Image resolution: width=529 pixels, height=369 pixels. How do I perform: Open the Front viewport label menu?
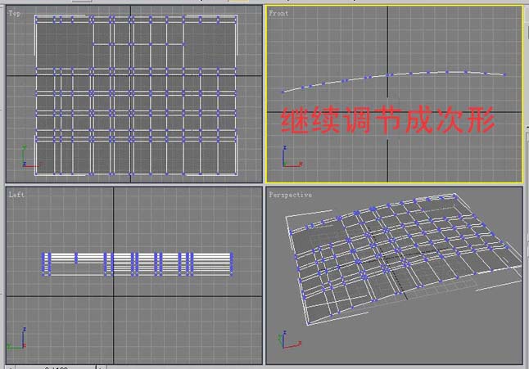(x=278, y=13)
